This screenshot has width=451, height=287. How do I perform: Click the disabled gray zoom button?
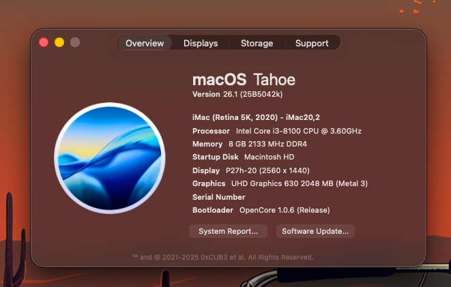tap(75, 42)
